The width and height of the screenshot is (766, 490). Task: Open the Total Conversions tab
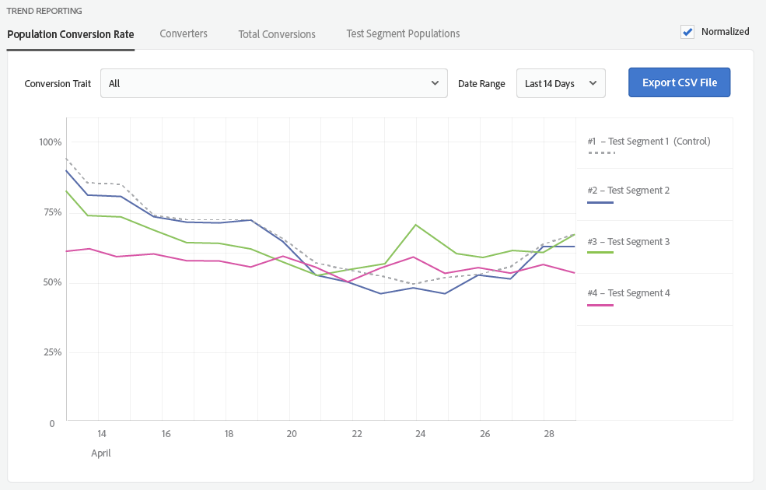[277, 34]
